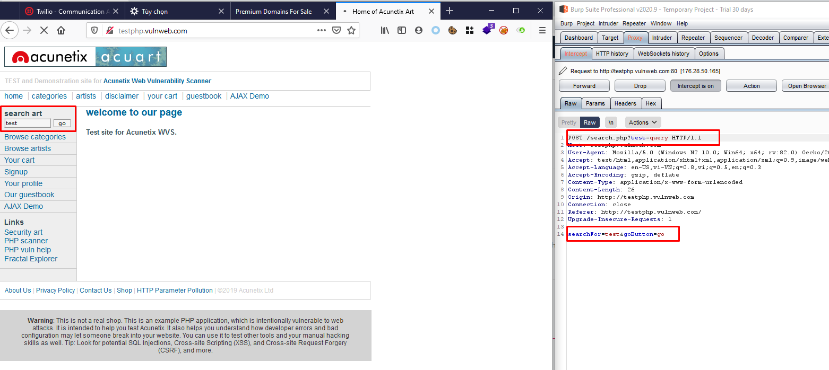Switch to the Headers request tab
829x370 pixels.
(x=625, y=103)
